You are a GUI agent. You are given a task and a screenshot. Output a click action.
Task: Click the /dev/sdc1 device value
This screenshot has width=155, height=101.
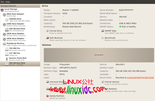point(120,64)
